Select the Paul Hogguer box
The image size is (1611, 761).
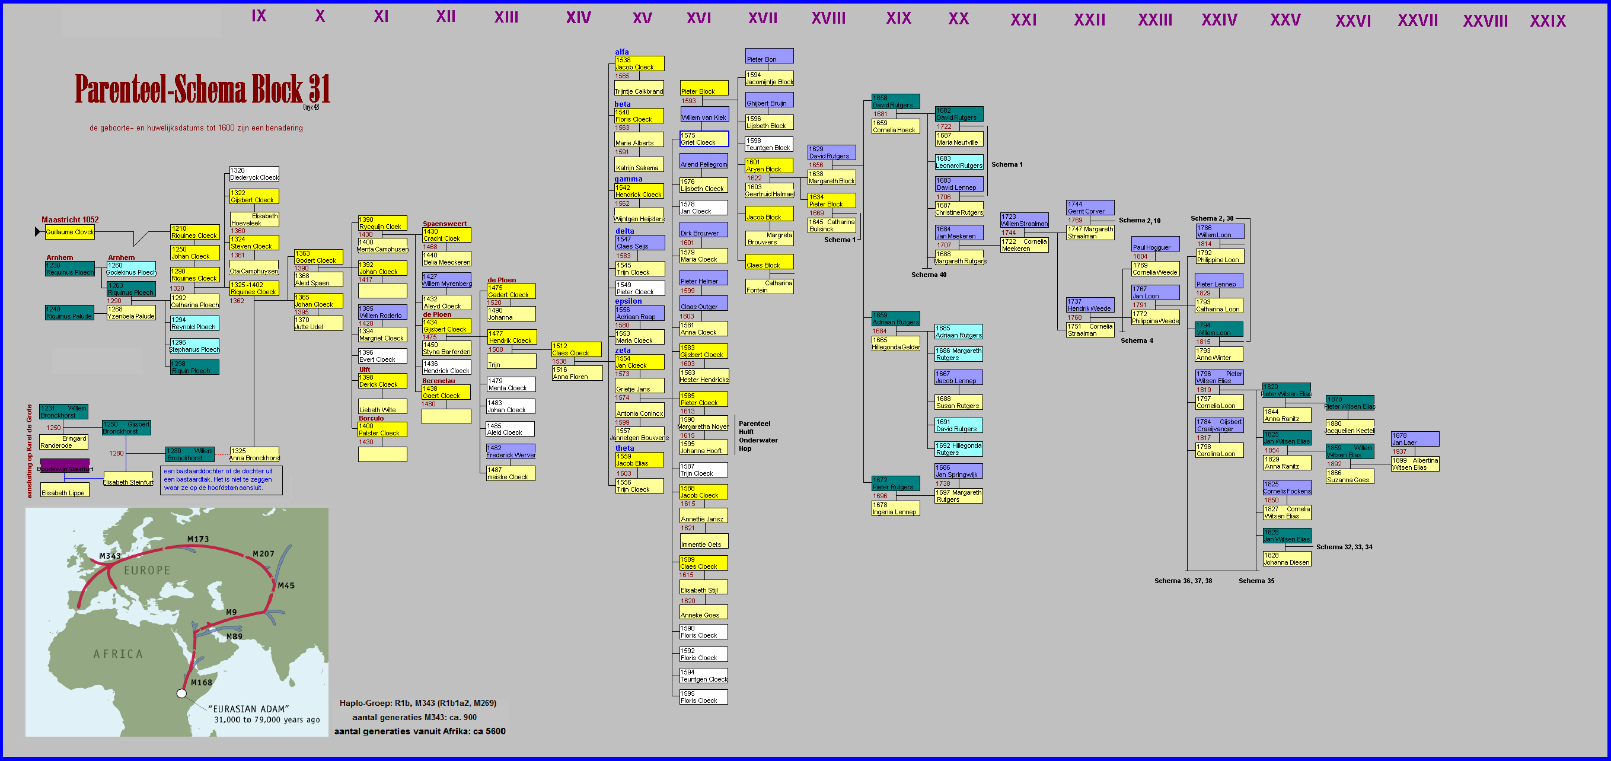(1155, 243)
